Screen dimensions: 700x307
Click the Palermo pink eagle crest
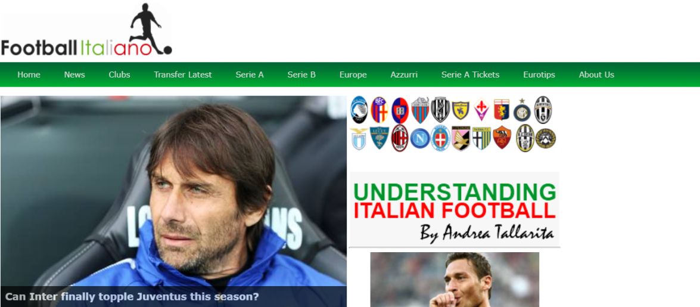click(x=461, y=138)
